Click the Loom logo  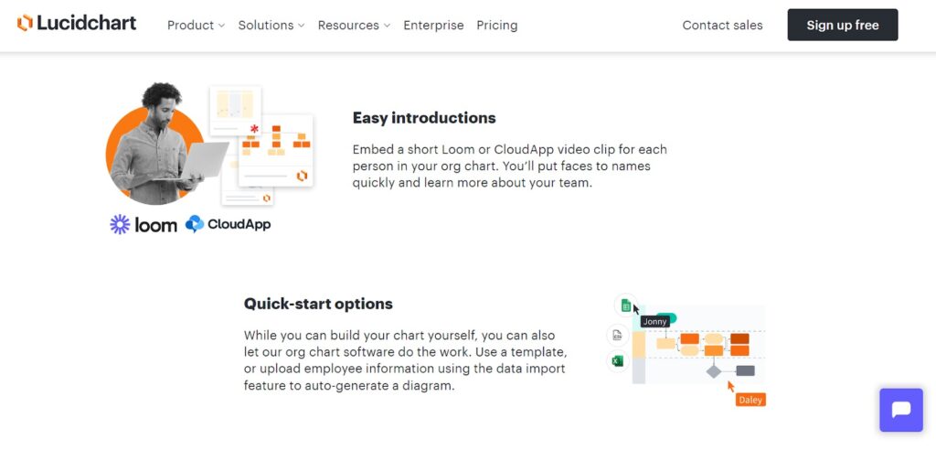coord(144,225)
